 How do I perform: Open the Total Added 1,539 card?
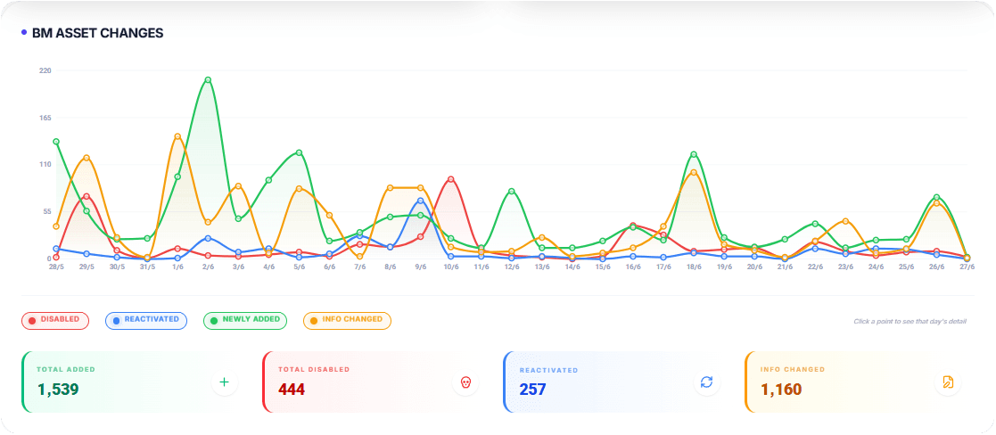132,382
